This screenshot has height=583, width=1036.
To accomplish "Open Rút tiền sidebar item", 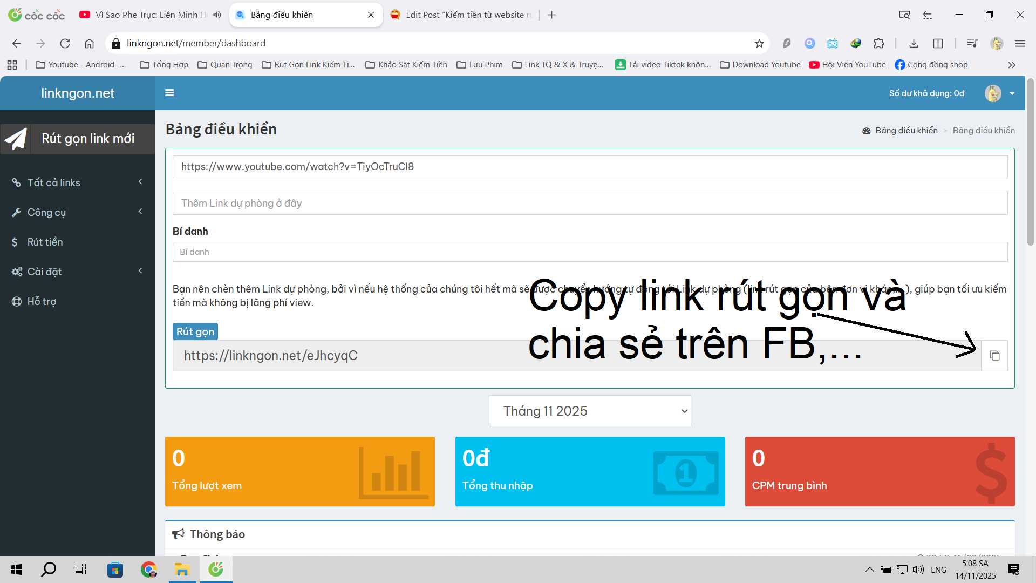I will point(45,242).
